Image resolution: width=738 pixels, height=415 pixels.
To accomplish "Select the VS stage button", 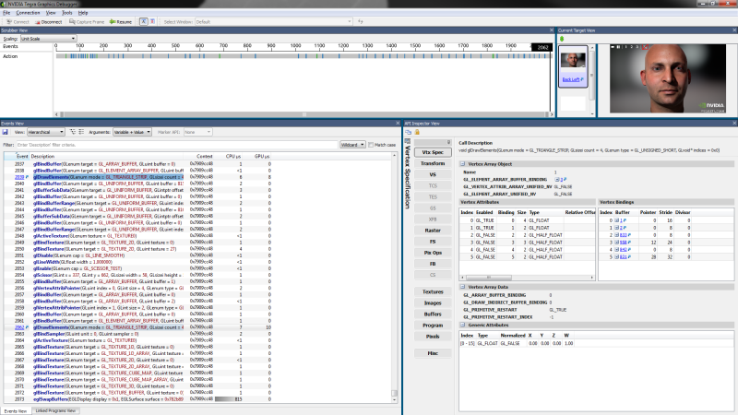I will tap(433, 174).
